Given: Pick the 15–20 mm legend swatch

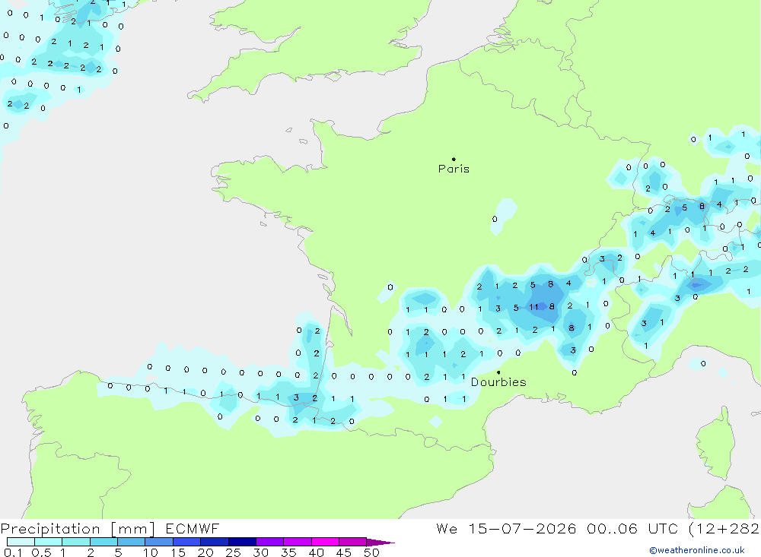Looking at the screenshot, I should pos(186,542).
